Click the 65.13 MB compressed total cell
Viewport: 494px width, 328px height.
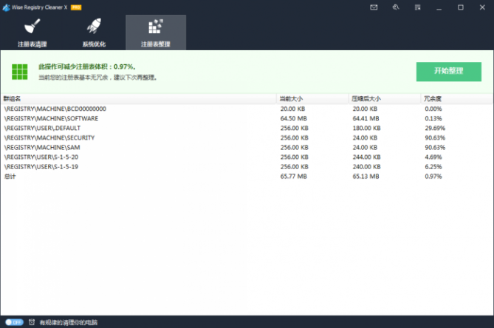pos(366,176)
